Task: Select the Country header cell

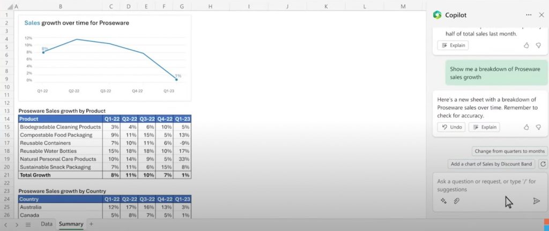Action: coord(60,199)
